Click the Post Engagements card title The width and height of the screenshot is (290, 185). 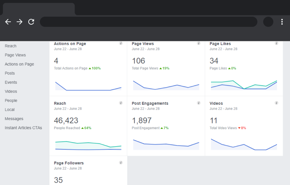[x=150, y=103]
